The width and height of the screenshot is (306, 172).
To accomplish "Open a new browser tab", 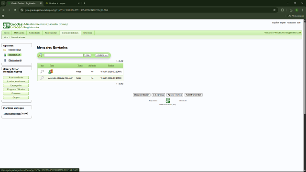I will click(x=84, y=3).
